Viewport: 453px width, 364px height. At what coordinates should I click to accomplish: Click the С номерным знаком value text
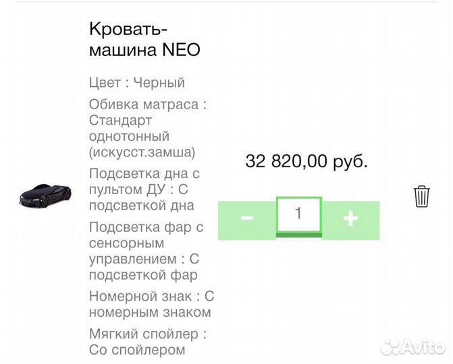[150, 312]
